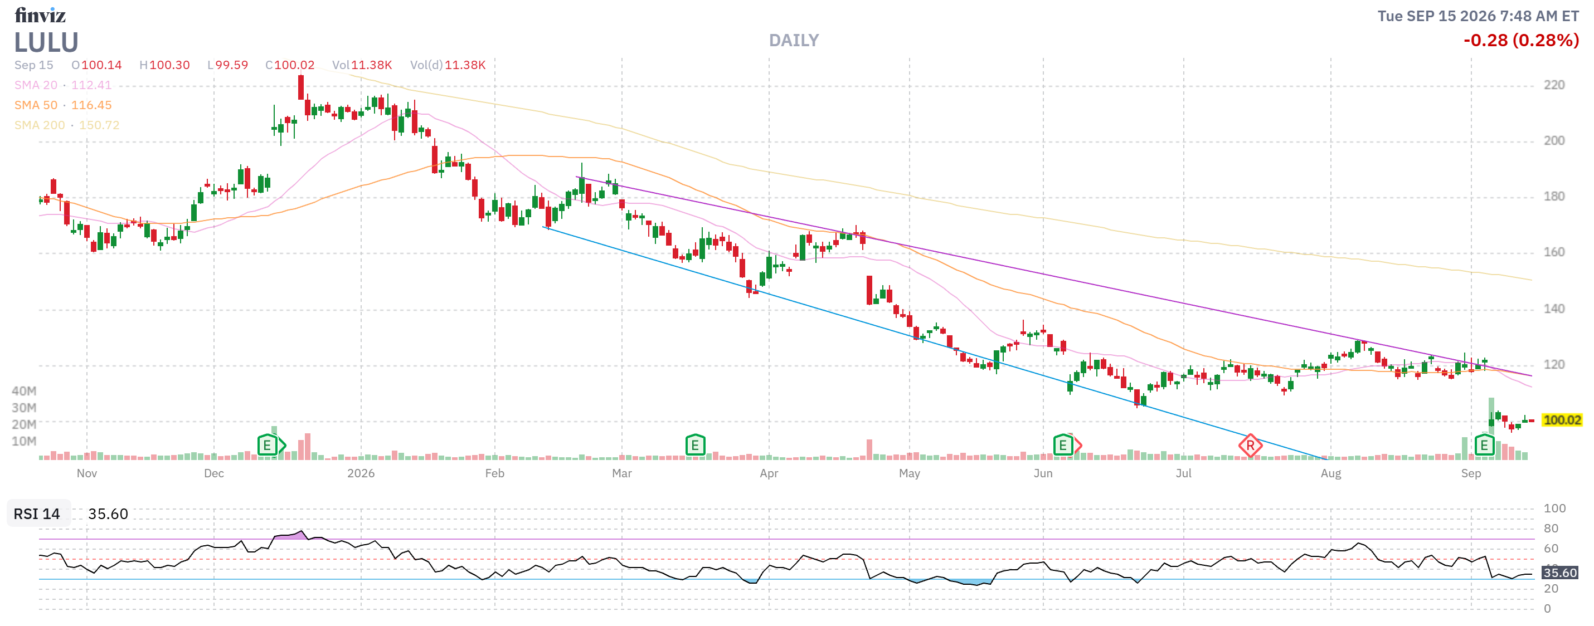Click the 180 price axis label
Screen dimensions: 1594x626
click(x=1554, y=196)
